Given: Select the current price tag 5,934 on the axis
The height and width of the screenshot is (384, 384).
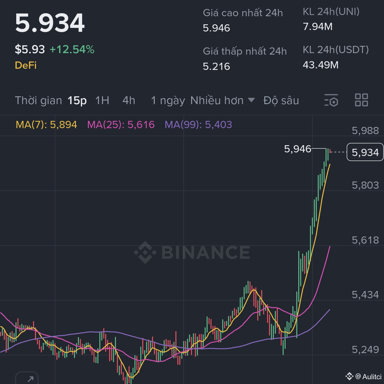Looking at the screenshot, I should [x=365, y=152].
